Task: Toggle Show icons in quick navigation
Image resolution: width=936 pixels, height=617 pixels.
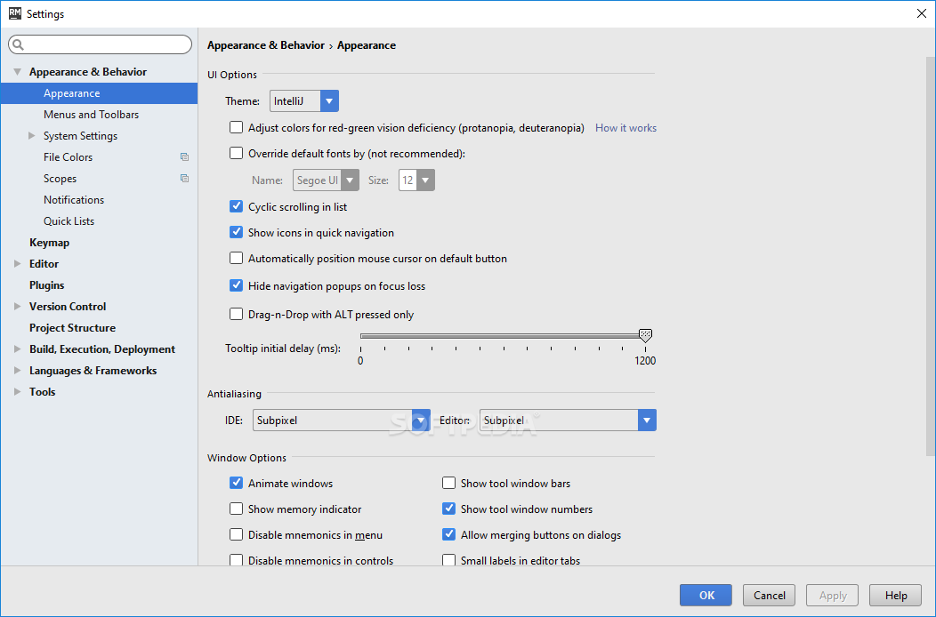Action: coord(237,232)
